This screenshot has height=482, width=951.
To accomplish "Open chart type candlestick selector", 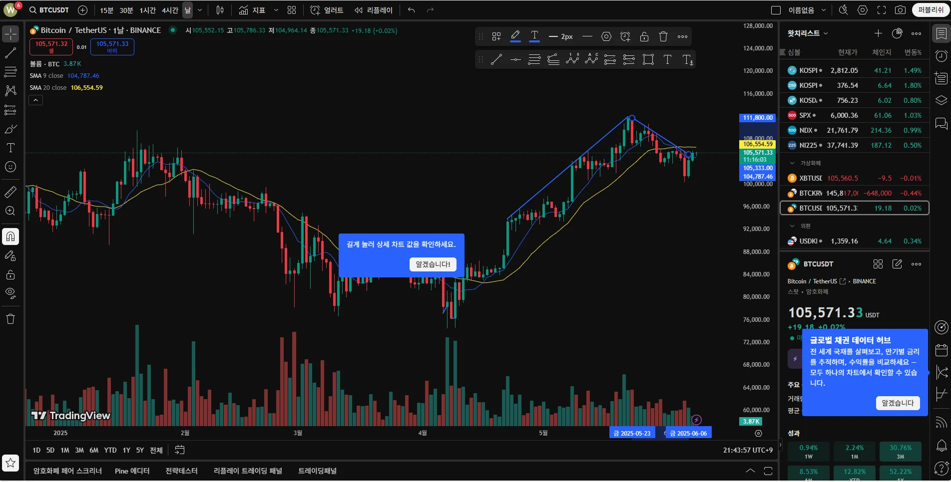I will [220, 10].
